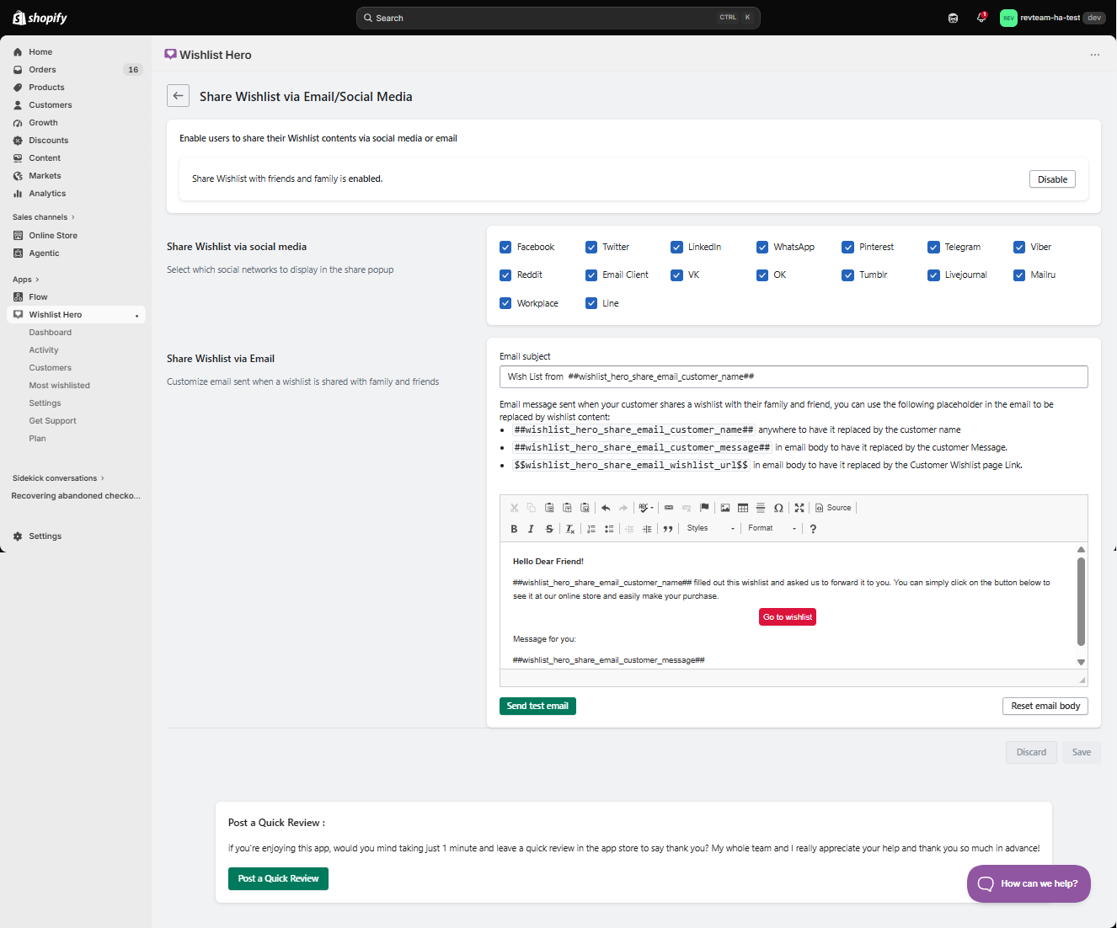Click Reset email body button

(x=1045, y=706)
